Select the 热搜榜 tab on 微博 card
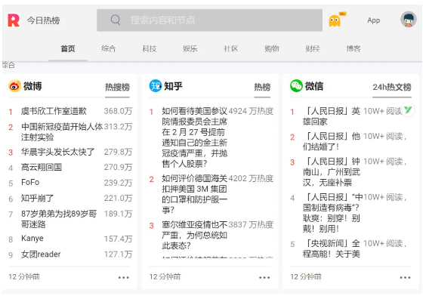The image size is (423, 296). pyautogui.click(x=117, y=87)
